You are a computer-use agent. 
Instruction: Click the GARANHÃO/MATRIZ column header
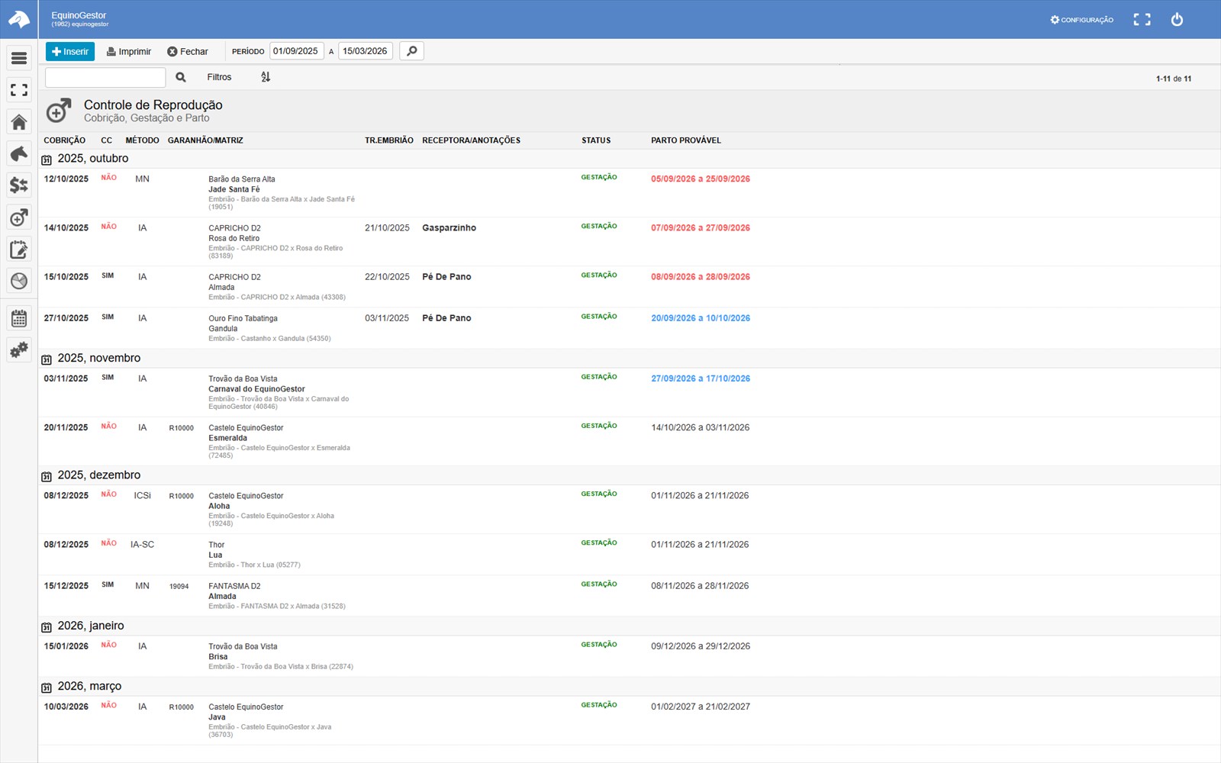[205, 140]
